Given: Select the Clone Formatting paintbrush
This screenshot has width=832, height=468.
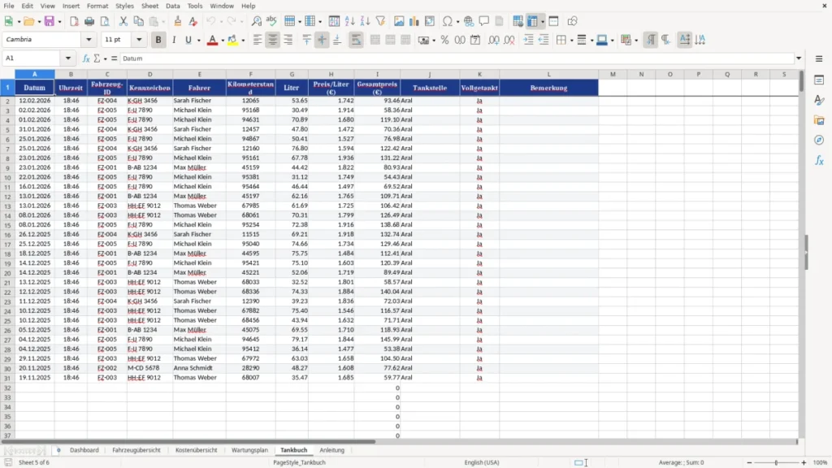Looking at the screenshot, I should point(178,21).
